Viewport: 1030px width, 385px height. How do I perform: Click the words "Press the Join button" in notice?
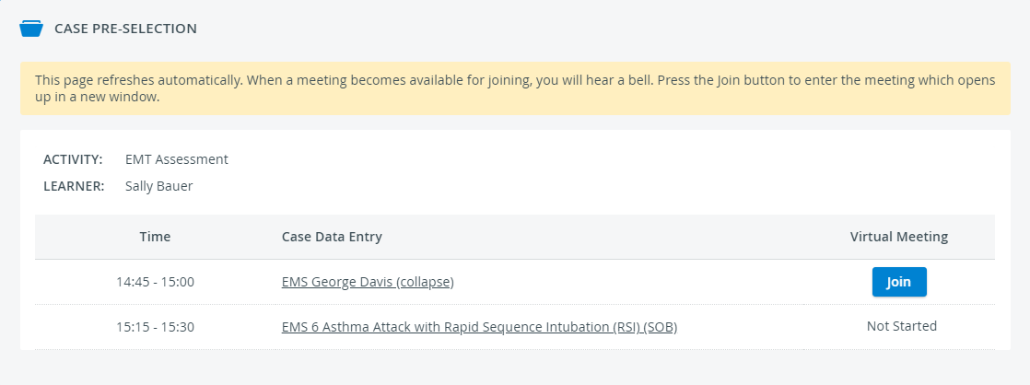pos(720,81)
